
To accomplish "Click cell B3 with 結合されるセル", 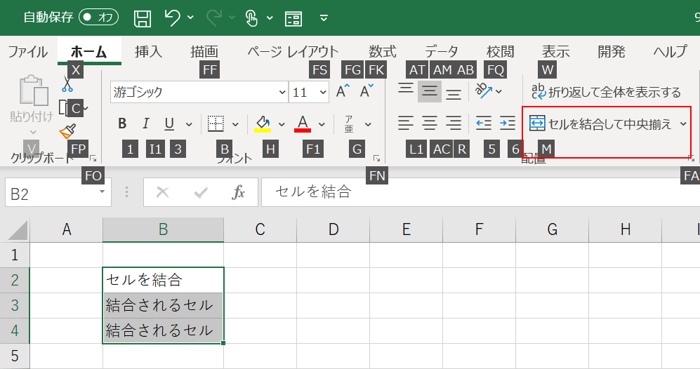I will (x=163, y=305).
